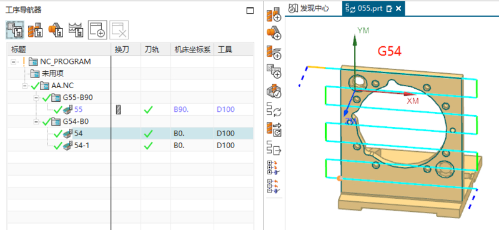The width and height of the screenshot is (499, 230).
Task: Select operation 55 in the tree
Action: [x=78, y=110]
